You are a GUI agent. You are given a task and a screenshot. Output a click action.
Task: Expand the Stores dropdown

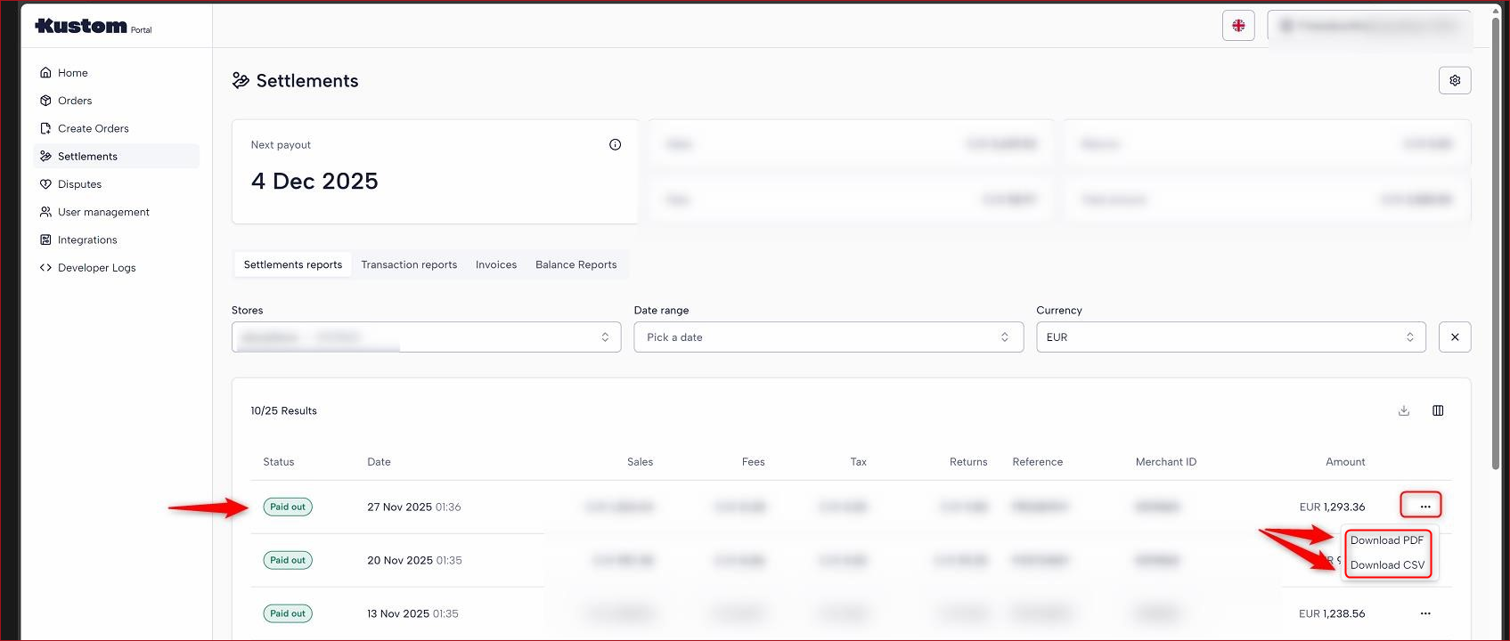click(426, 337)
